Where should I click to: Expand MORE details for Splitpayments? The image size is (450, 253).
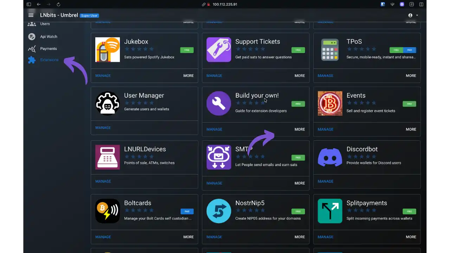pyautogui.click(x=411, y=237)
